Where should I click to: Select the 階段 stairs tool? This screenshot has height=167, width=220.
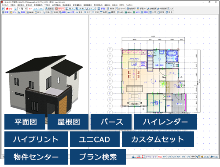pos(22,12)
